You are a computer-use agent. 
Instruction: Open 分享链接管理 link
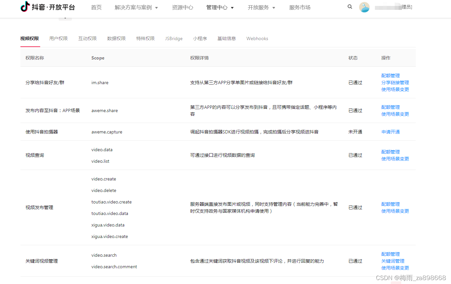pyautogui.click(x=395, y=83)
